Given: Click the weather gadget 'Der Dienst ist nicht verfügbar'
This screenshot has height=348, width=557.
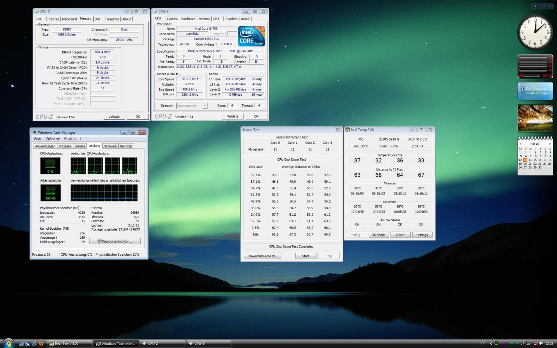Looking at the screenshot, I should (x=535, y=91).
